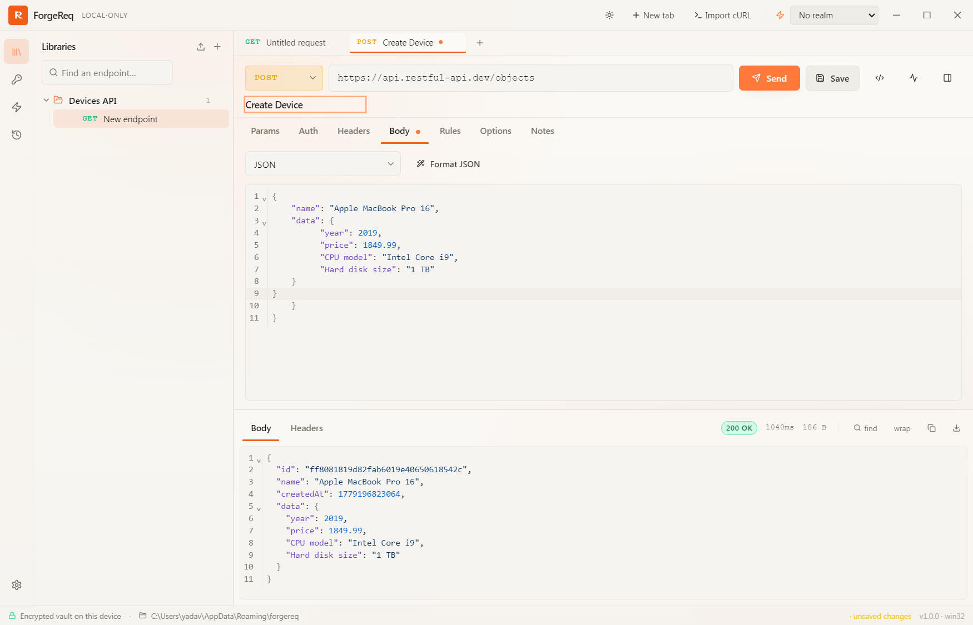Click the Devices API folder icon
This screenshot has height=625, width=973.
click(58, 100)
